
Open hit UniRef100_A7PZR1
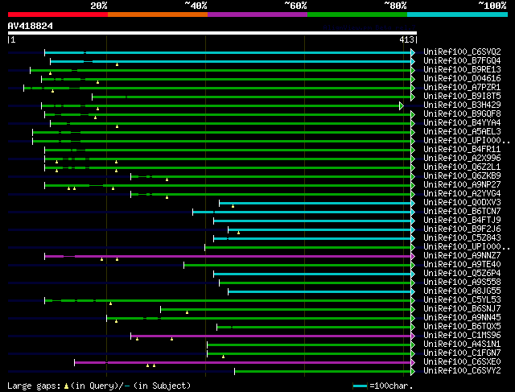tap(462, 88)
